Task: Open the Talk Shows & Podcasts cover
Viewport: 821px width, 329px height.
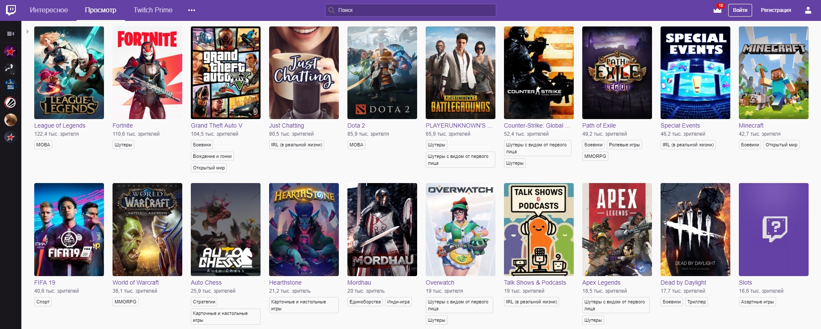Action: (x=539, y=230)
